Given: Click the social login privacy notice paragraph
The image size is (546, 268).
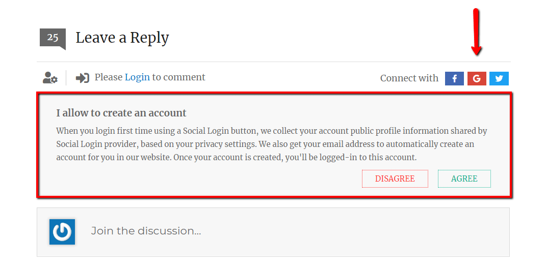Looking at the screenshot, I should [271, 144].
